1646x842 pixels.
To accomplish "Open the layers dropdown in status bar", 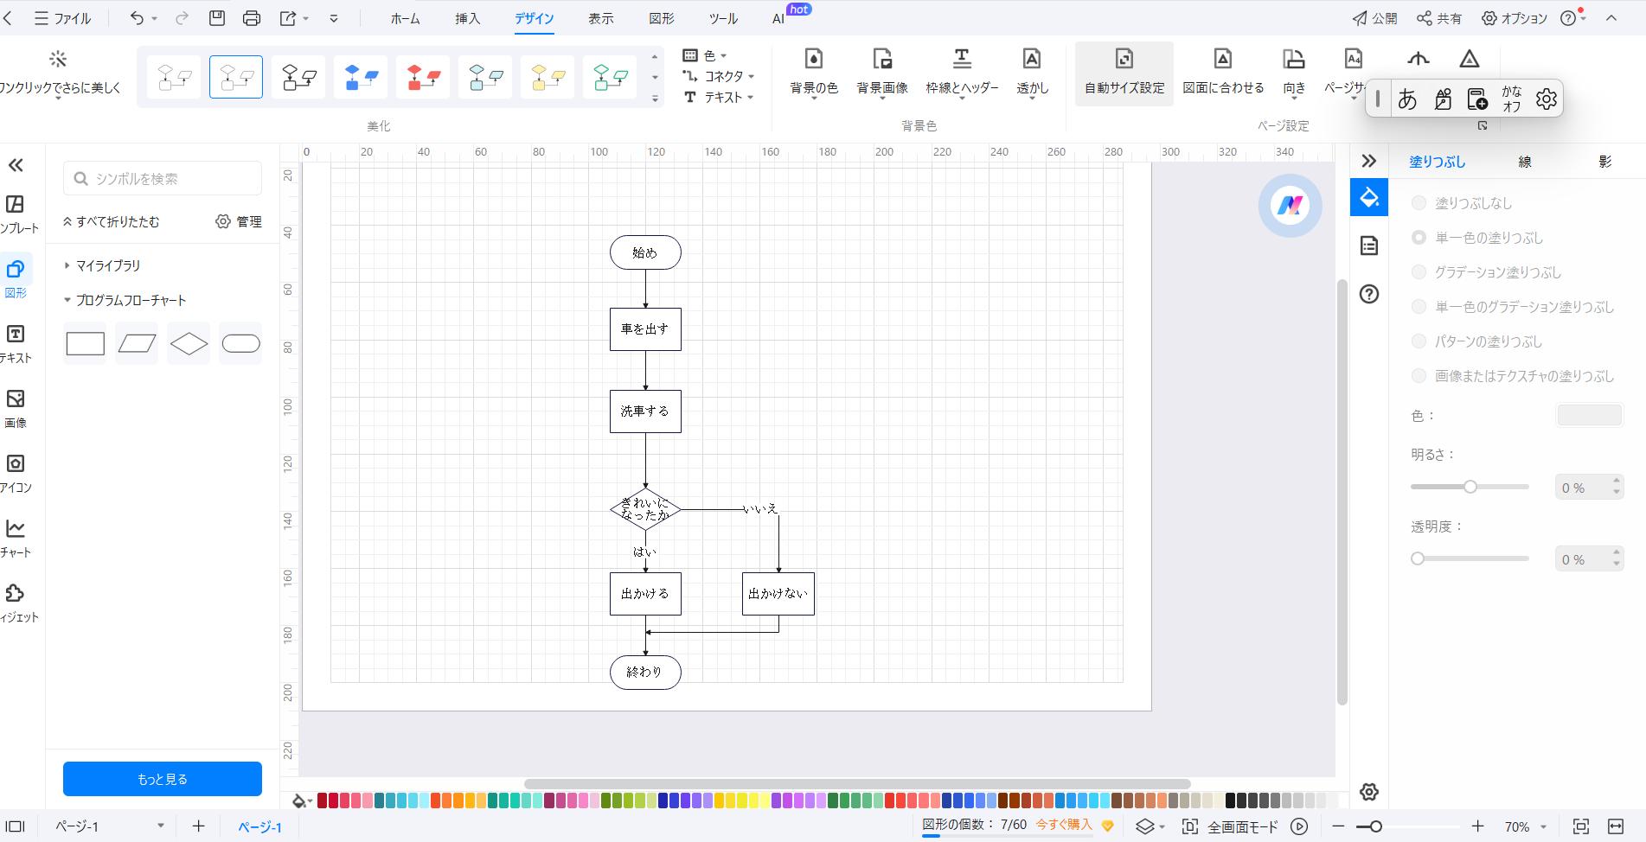I will pos(1150,826).
